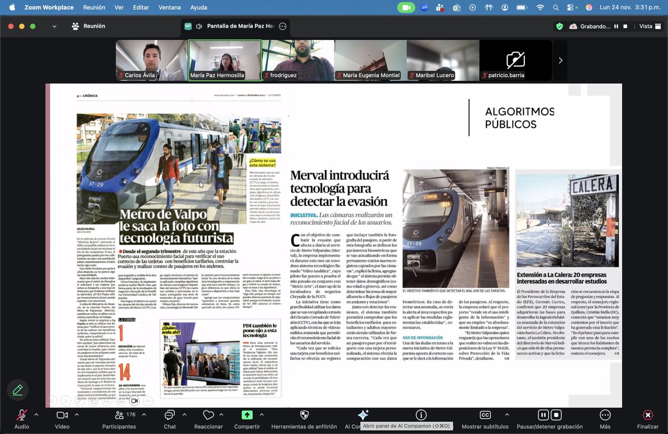Screen dimensions: 668x434
Task: Click Microsoft Teams menu bar icon
Action: (440, 7)
